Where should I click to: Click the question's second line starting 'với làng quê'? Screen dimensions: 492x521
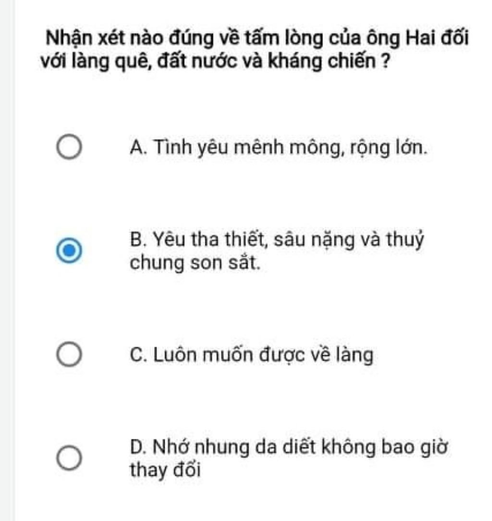(214, 62)
